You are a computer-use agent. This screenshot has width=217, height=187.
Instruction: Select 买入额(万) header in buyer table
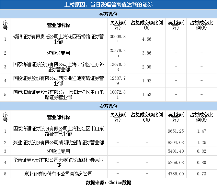pos(118,25)
